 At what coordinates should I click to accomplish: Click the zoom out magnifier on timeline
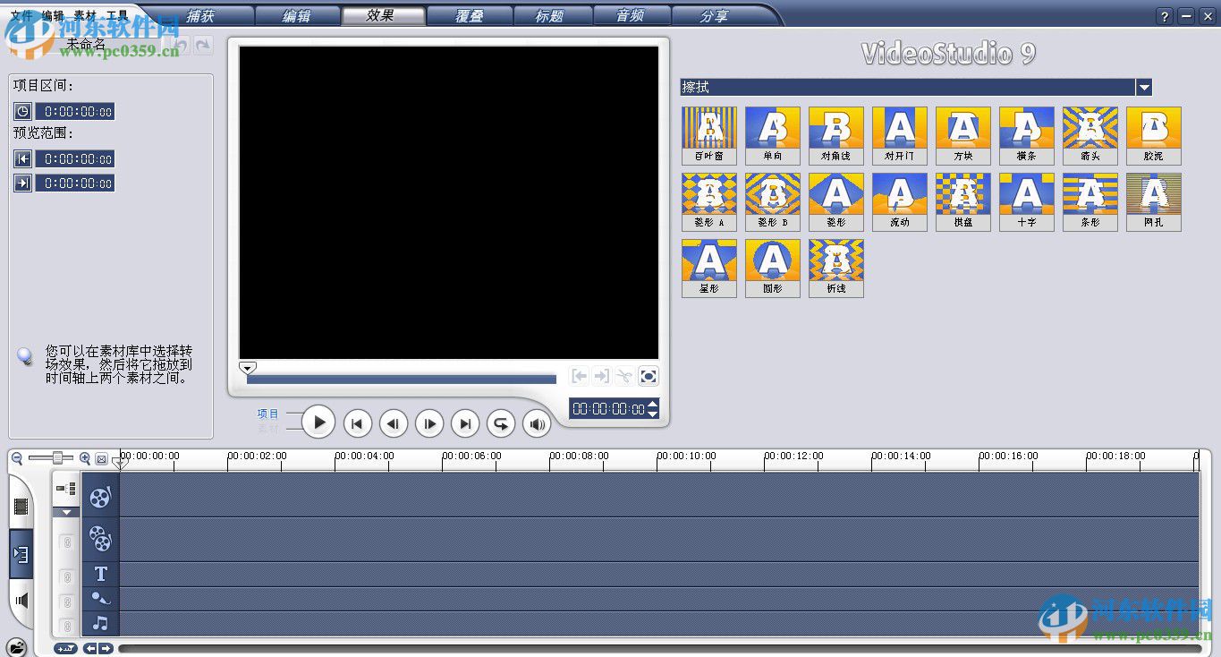click(x=17, y=458)
